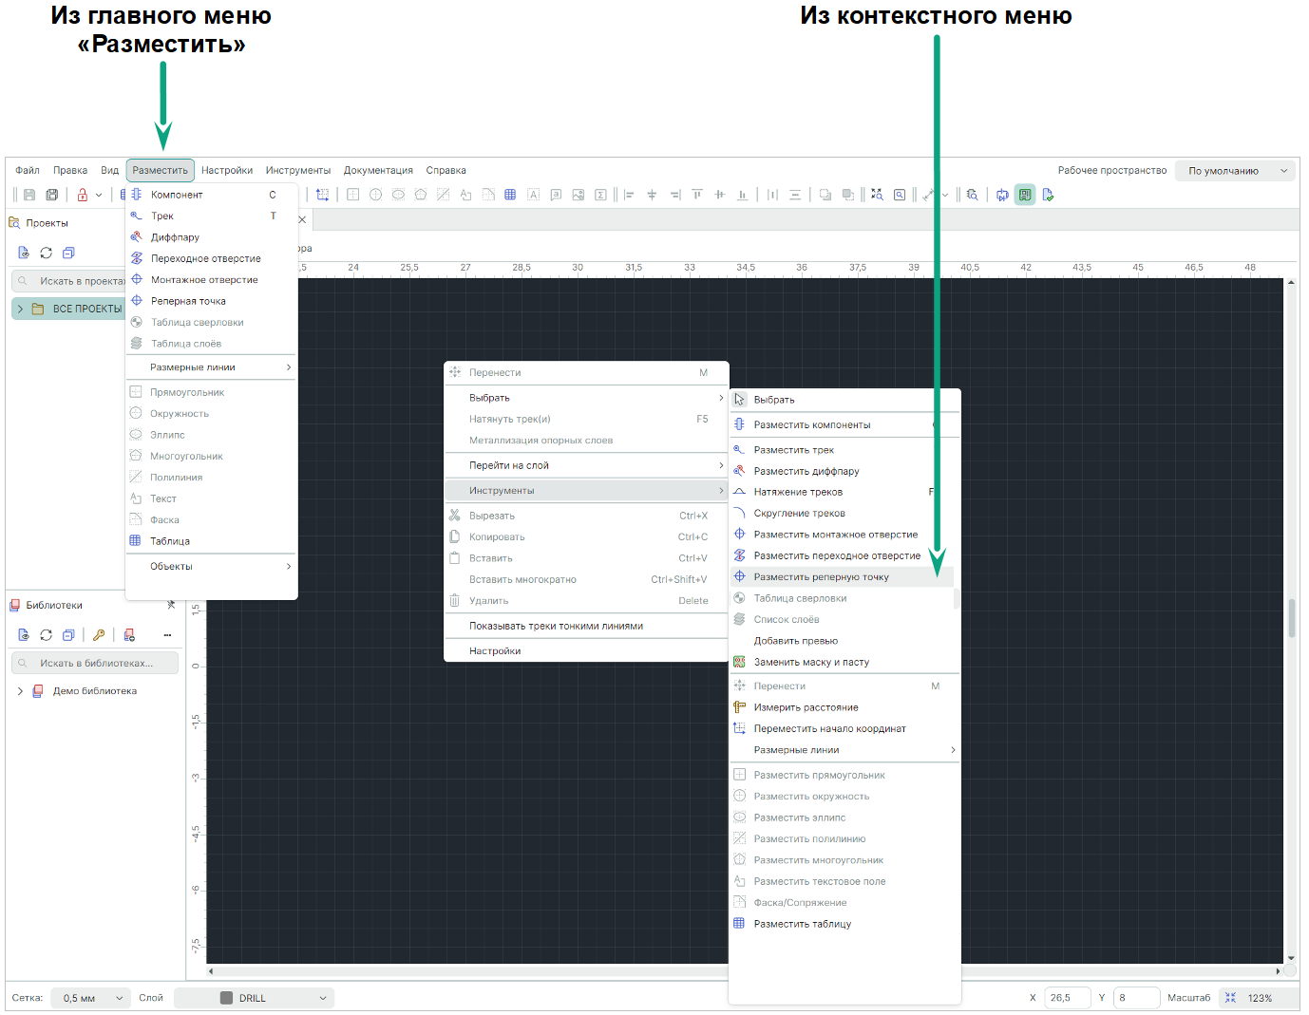This screenshot has height=1015, width=1309.
Task: Choose Переходное отверстие in the Разместить menu
Action: [211, 258]
